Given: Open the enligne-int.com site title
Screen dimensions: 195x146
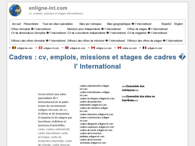Looking at the screenshot, I should click(x=48, y=8).
